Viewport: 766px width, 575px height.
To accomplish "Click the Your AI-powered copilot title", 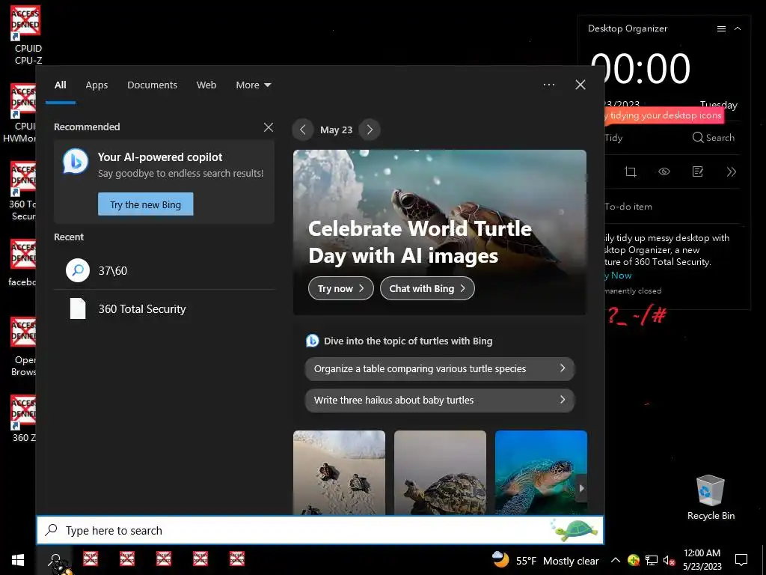I will (x=160, y=157).
